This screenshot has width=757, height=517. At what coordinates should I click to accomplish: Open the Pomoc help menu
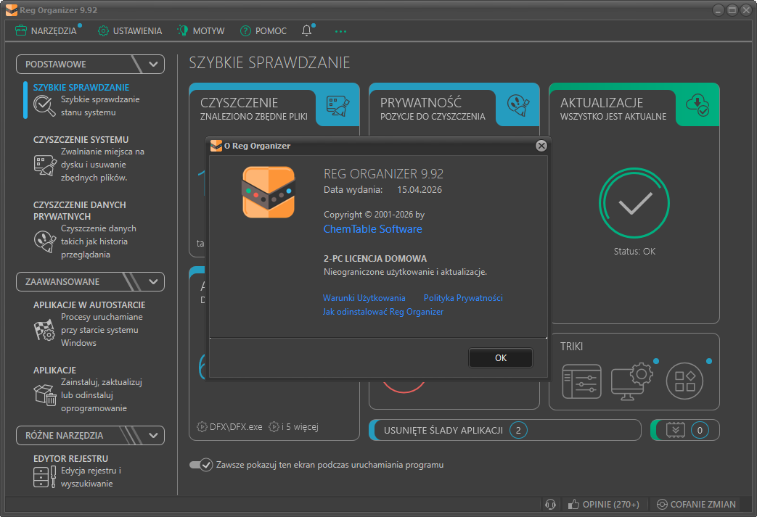[263, 31]
